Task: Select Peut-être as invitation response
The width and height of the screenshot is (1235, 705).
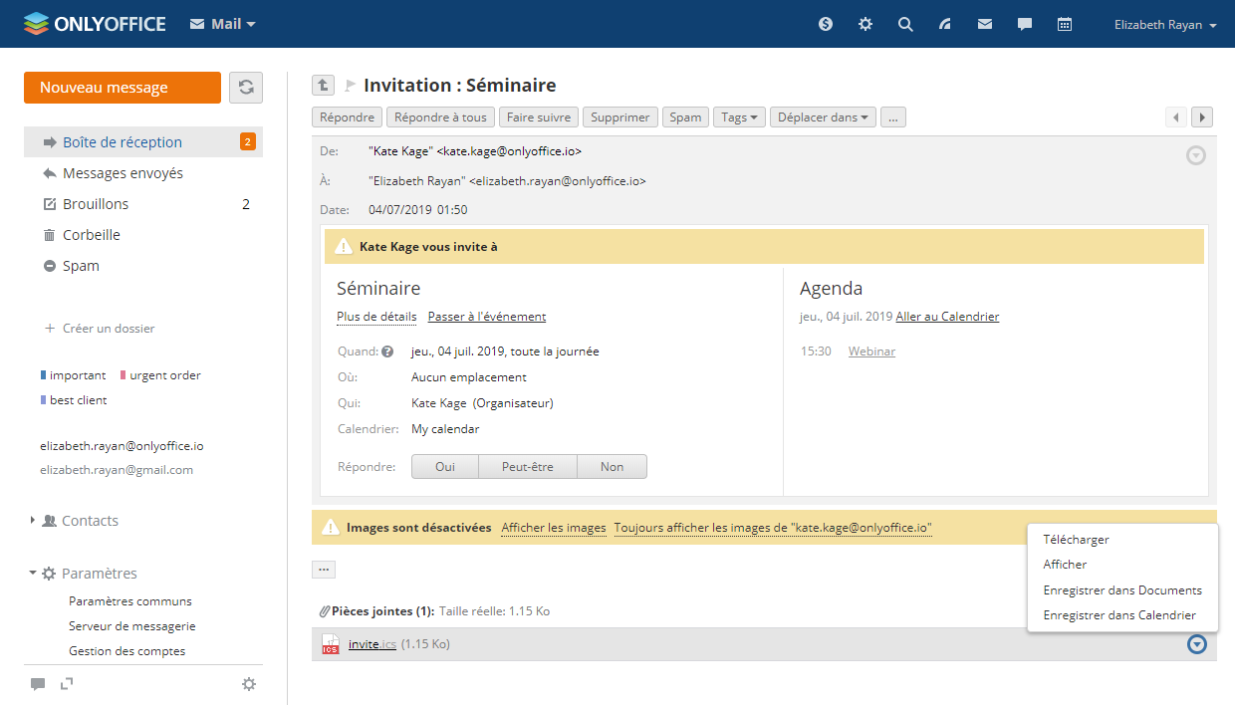Action: tap(527, 466)
